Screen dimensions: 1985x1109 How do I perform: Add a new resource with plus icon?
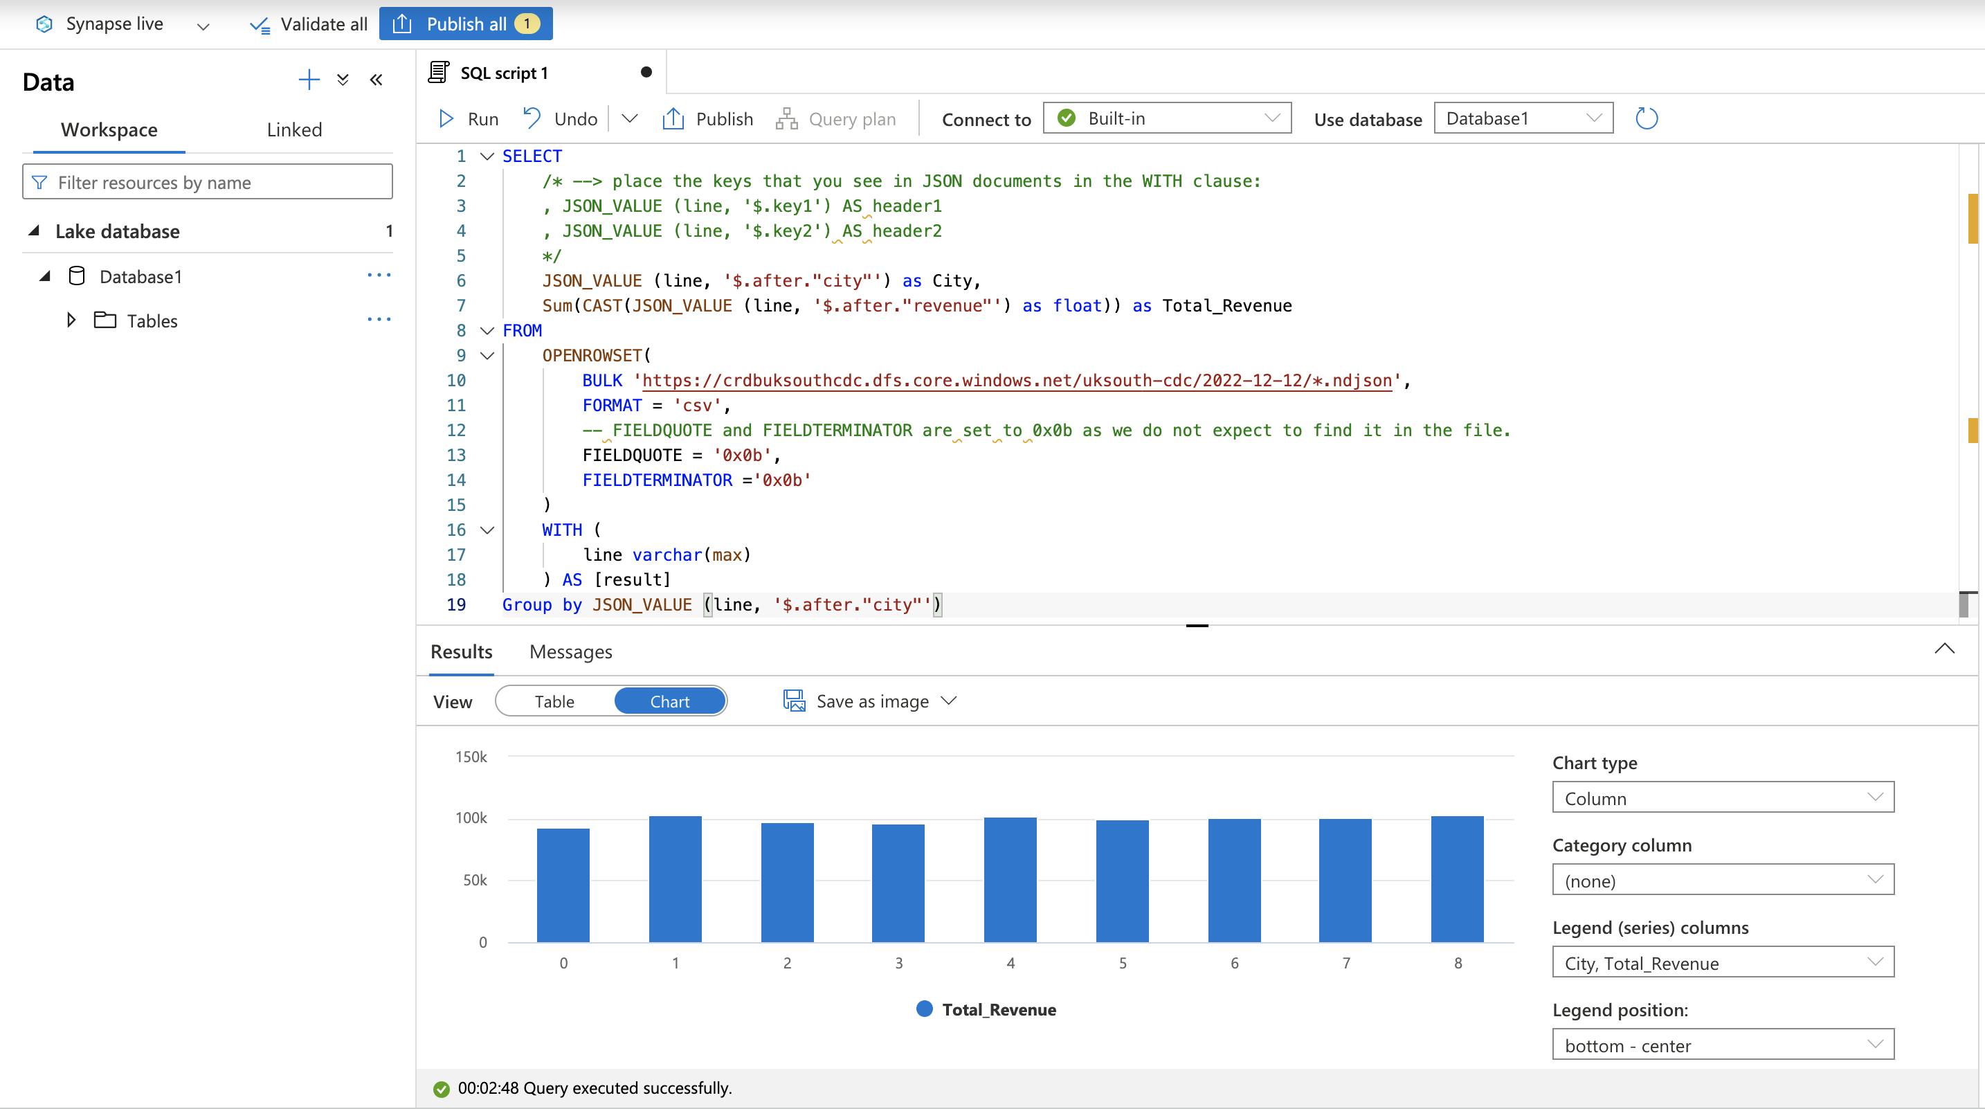click(309, 80)
